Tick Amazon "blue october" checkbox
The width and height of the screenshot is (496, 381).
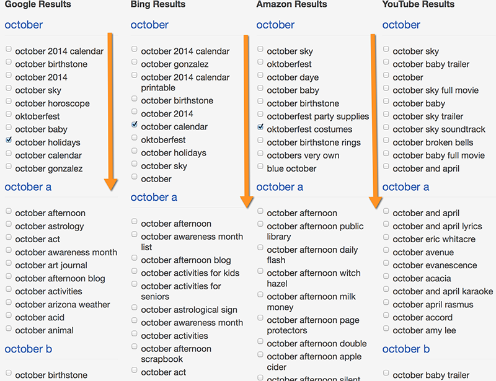(260, 167)
